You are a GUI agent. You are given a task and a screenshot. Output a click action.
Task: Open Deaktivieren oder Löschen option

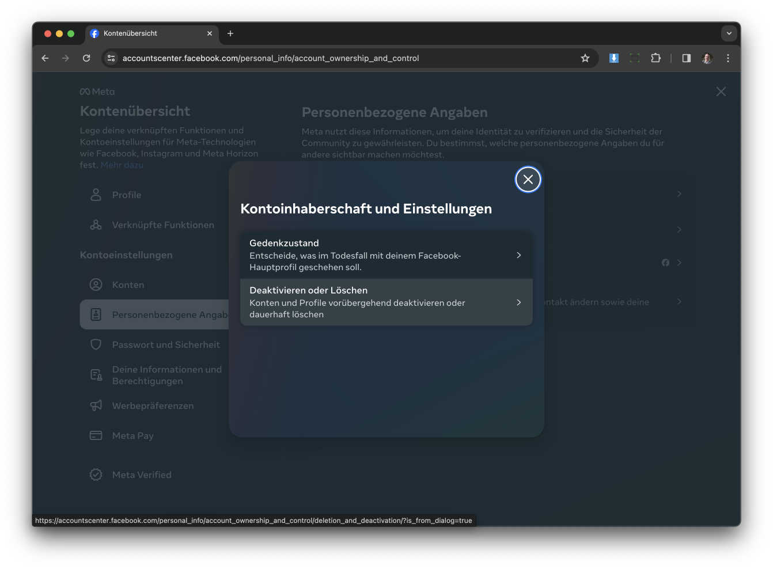click(x=386, y=302)
